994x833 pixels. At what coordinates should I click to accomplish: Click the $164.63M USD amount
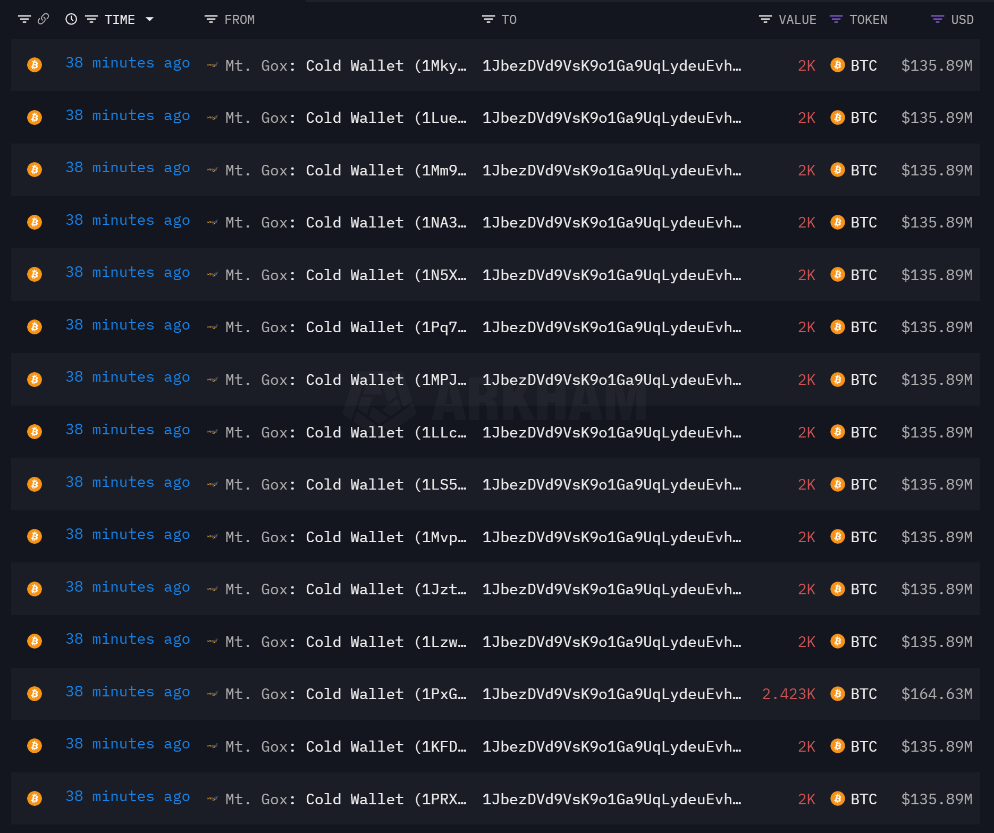pos(937,694)
